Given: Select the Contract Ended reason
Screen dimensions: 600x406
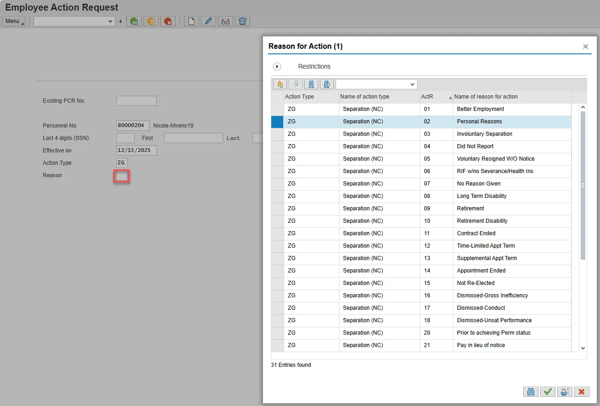Looking at the screenshot, I should pyautogui.click(x=476, y=233).
